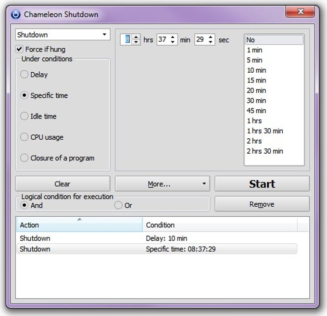Screen dimensions: 327x316
Task: Choose the Idle time condition
Action: tap(24, 116)
